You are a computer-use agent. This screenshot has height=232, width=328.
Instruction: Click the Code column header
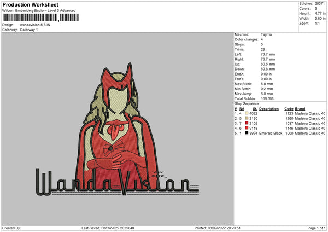pyautogui.click(x=289, y=108)
